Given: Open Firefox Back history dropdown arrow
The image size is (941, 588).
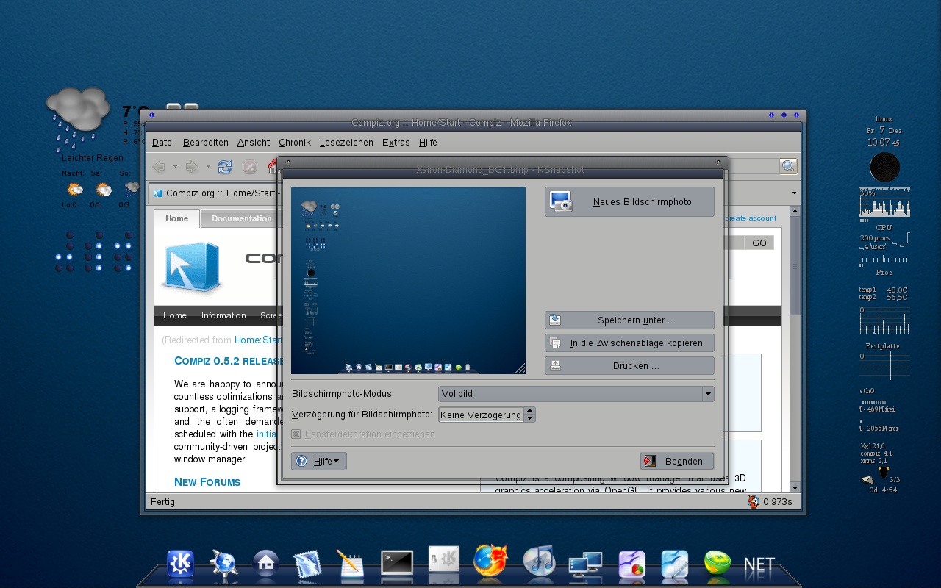Looking at the screenshot, I should (x=175, y=167).
